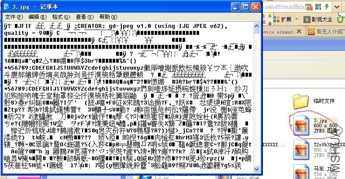
Task: Open the 临时文件 folder icon
Action: (301, 101)
